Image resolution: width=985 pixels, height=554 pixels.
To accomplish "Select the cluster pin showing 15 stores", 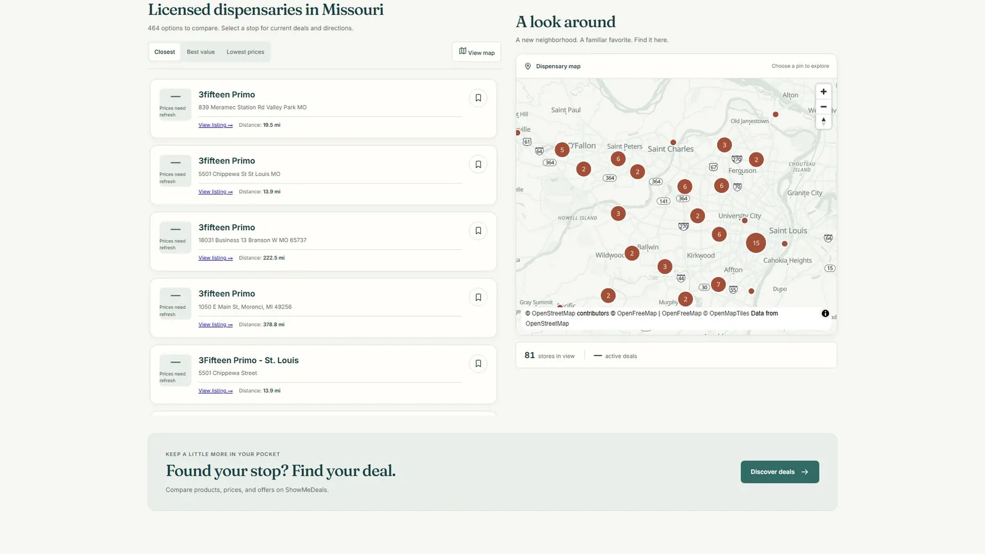I will [x=756, y=243].
